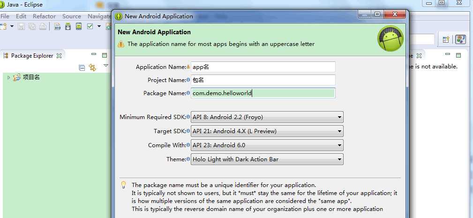Screen dimensions: 473x218
Task: Click warning icon beside Application Name label
Action: click(x=188, y=67)
